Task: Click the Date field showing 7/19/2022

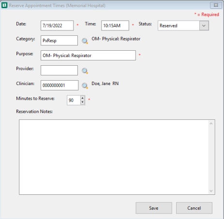Action: click(57, 26)
